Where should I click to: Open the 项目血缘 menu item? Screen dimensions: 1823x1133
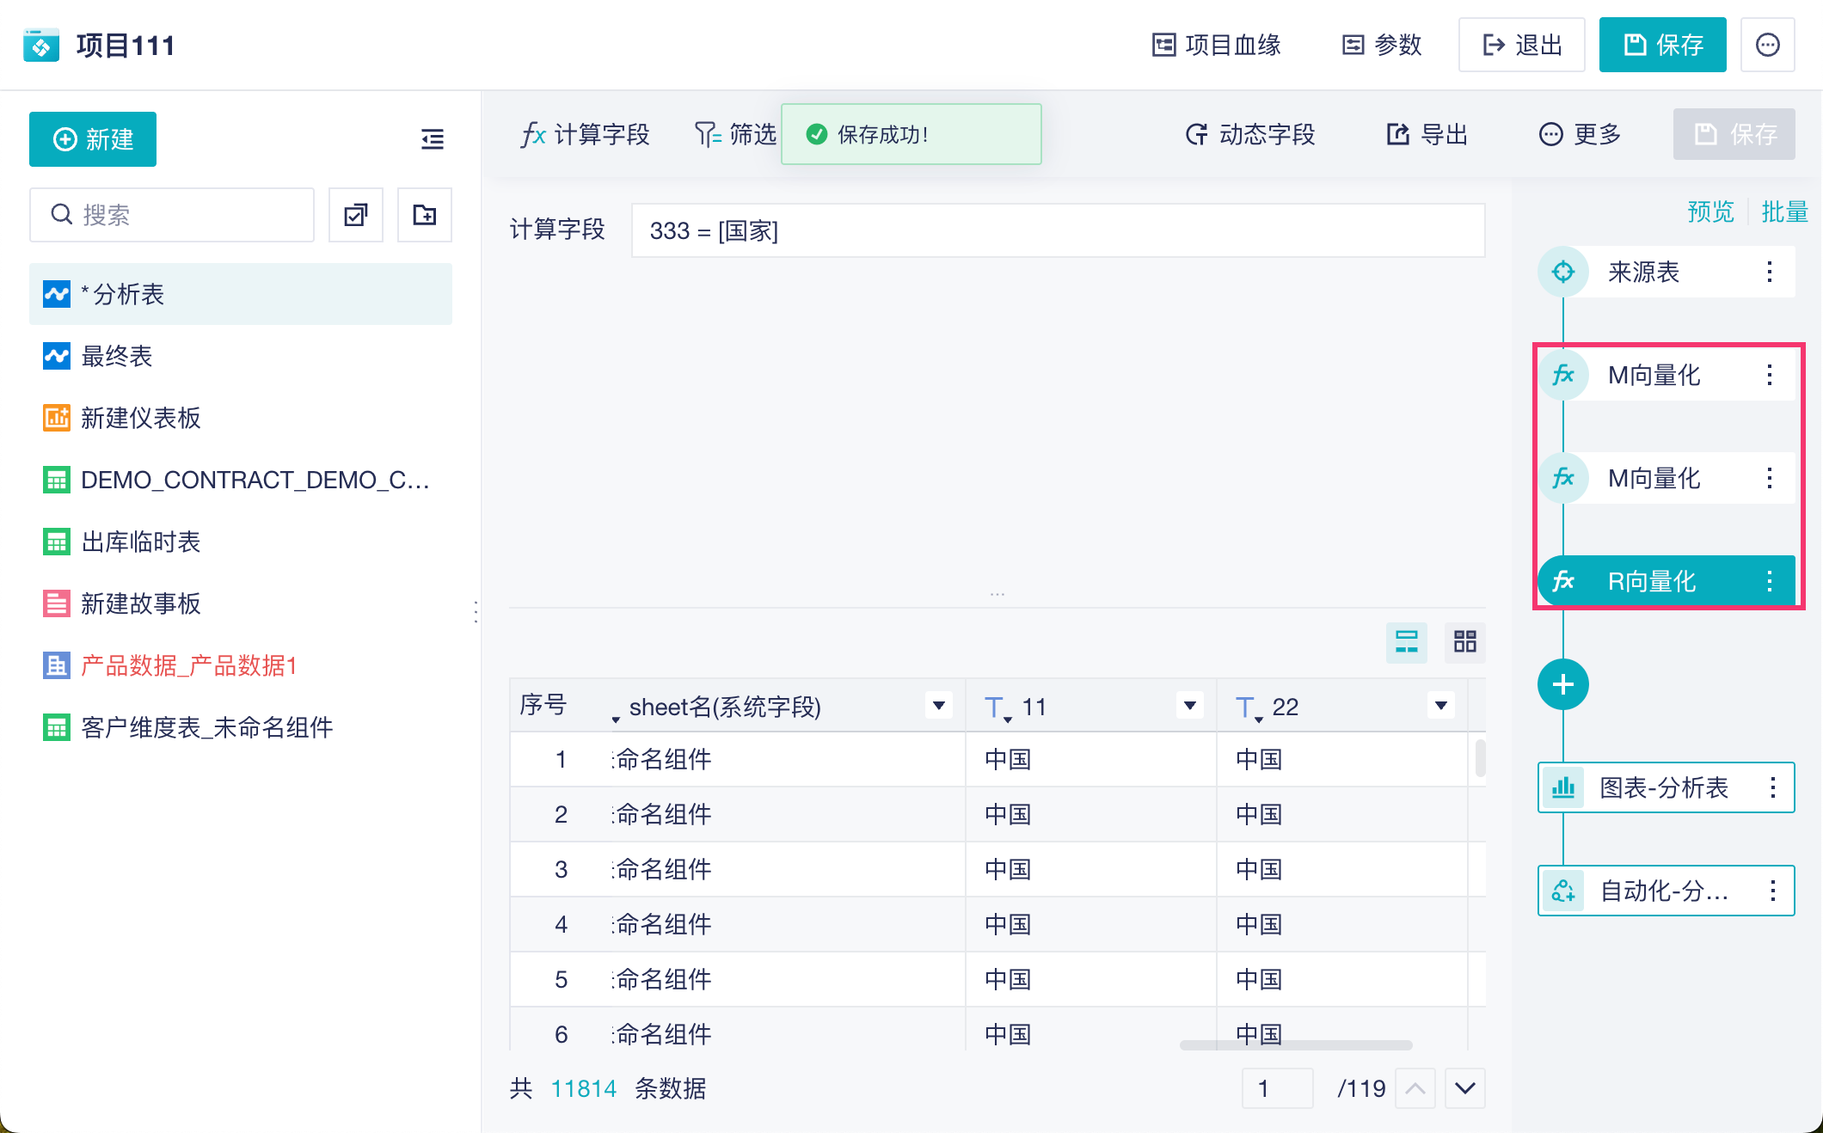coord(1216,45)
